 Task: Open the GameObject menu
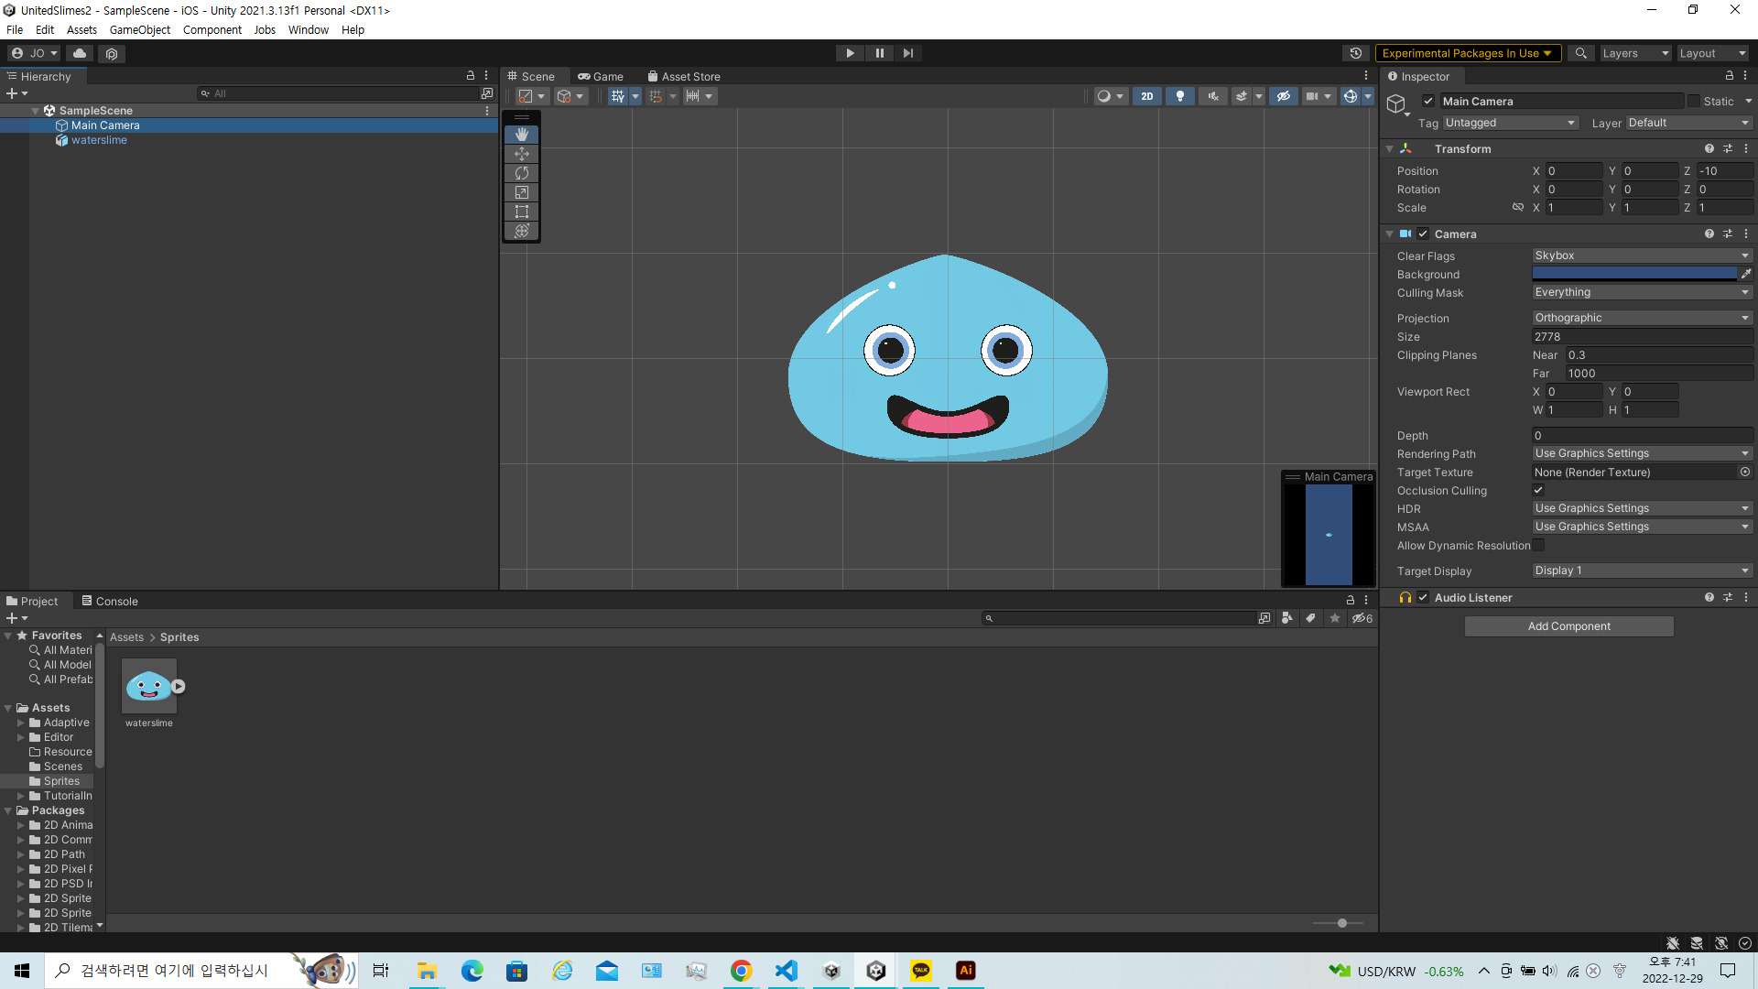click(x=139, y=29)
